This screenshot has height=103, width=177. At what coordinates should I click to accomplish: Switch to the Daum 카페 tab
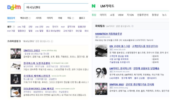60,18
